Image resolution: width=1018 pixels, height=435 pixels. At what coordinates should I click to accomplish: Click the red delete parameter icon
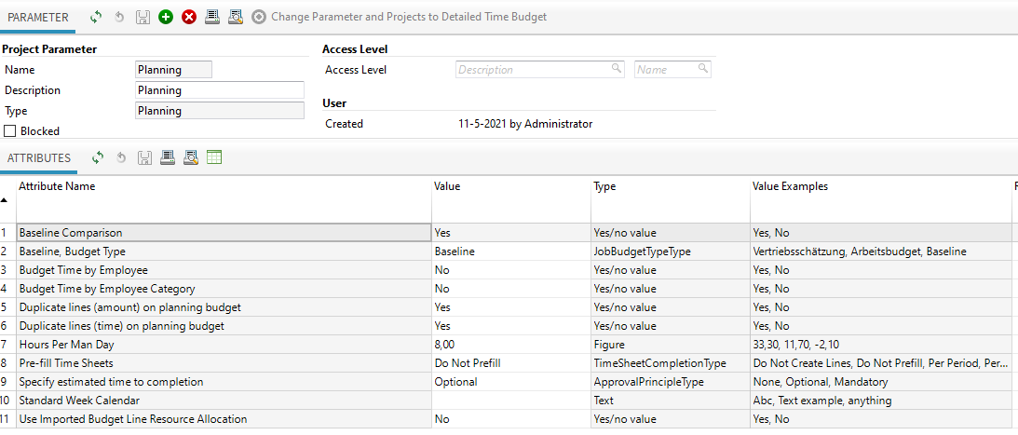[x=189, y=17]
